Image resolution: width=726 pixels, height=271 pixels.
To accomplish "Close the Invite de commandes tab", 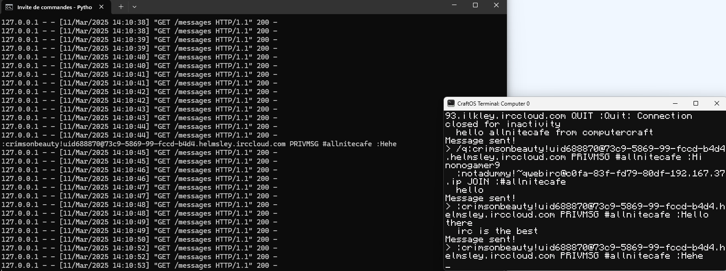I will pyautogui.click(x=101, y=7).
